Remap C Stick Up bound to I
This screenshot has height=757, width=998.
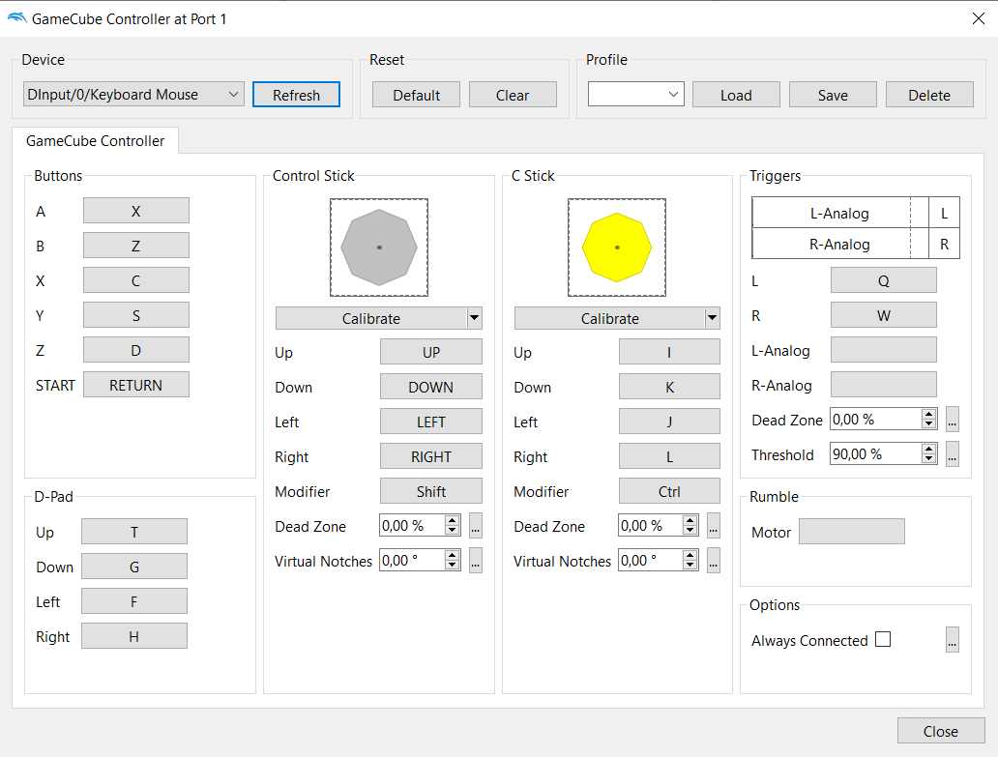[x=669, y=352]
